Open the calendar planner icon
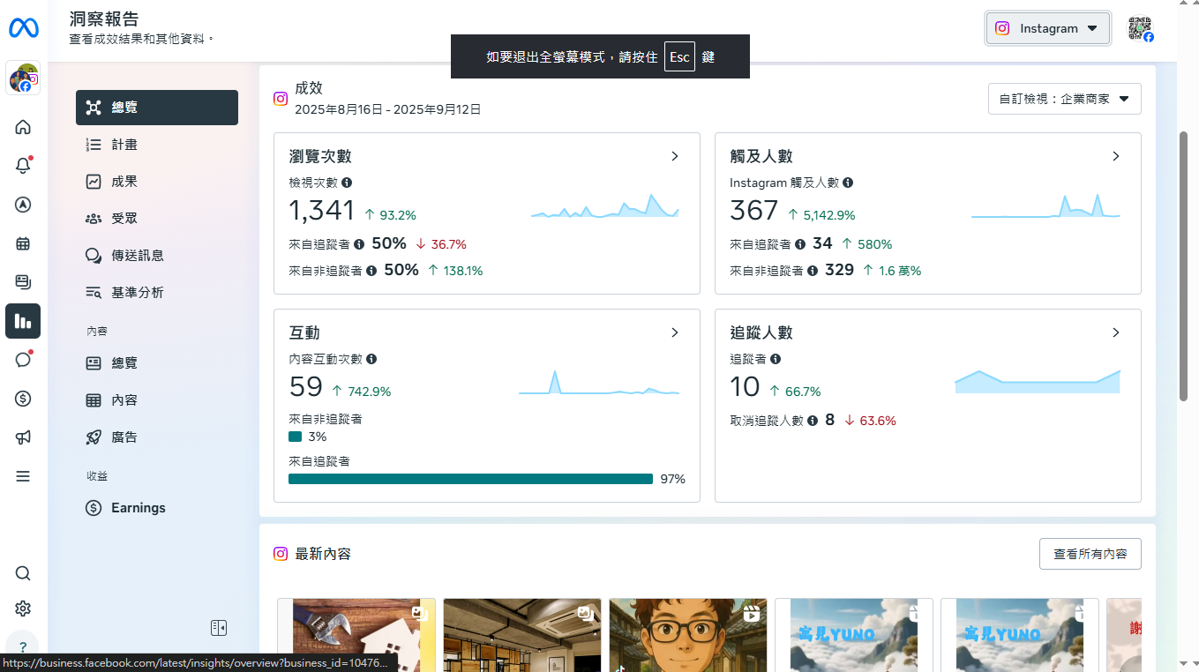The width and height of the screenshot is (1199, 672). (23, 243)
